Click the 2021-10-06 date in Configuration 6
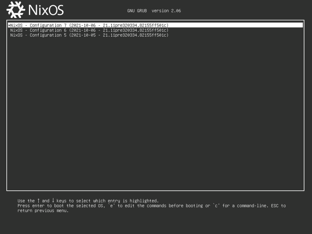Image resolution: width=312 pixels, height=234 pixels. [83, 30]
